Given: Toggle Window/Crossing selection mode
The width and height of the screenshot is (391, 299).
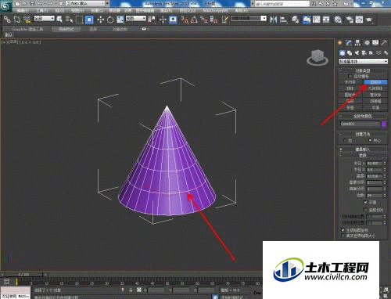Looking at the screenshot, I should pyautogui.click(x=89, y=20).
